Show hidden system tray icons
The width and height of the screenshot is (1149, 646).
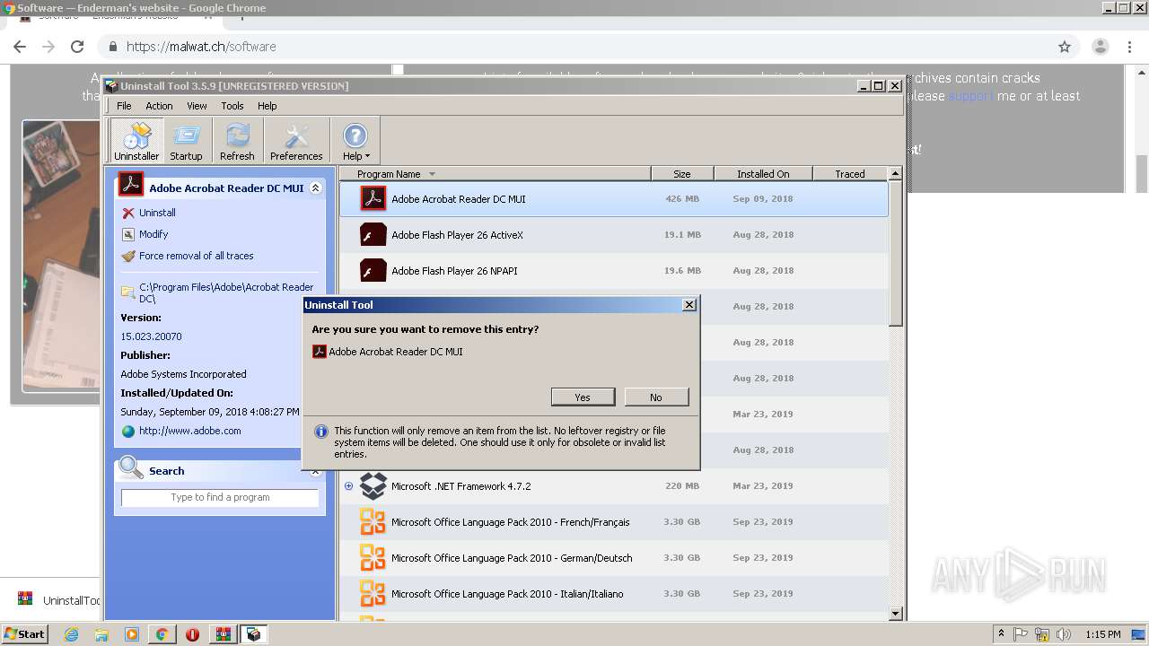point(1002,634)
